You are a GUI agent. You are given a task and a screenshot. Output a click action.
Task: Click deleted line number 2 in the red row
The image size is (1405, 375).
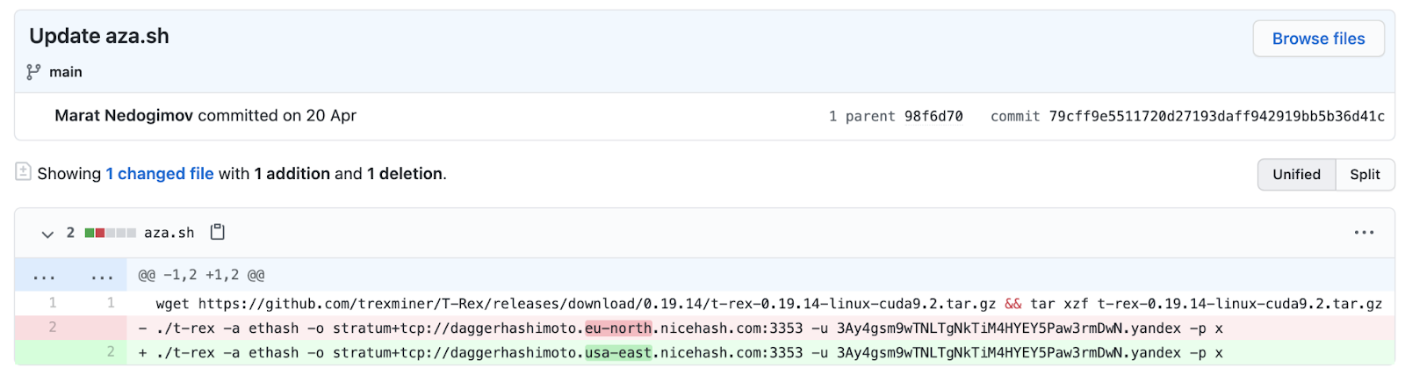click(x=53, y=328)
